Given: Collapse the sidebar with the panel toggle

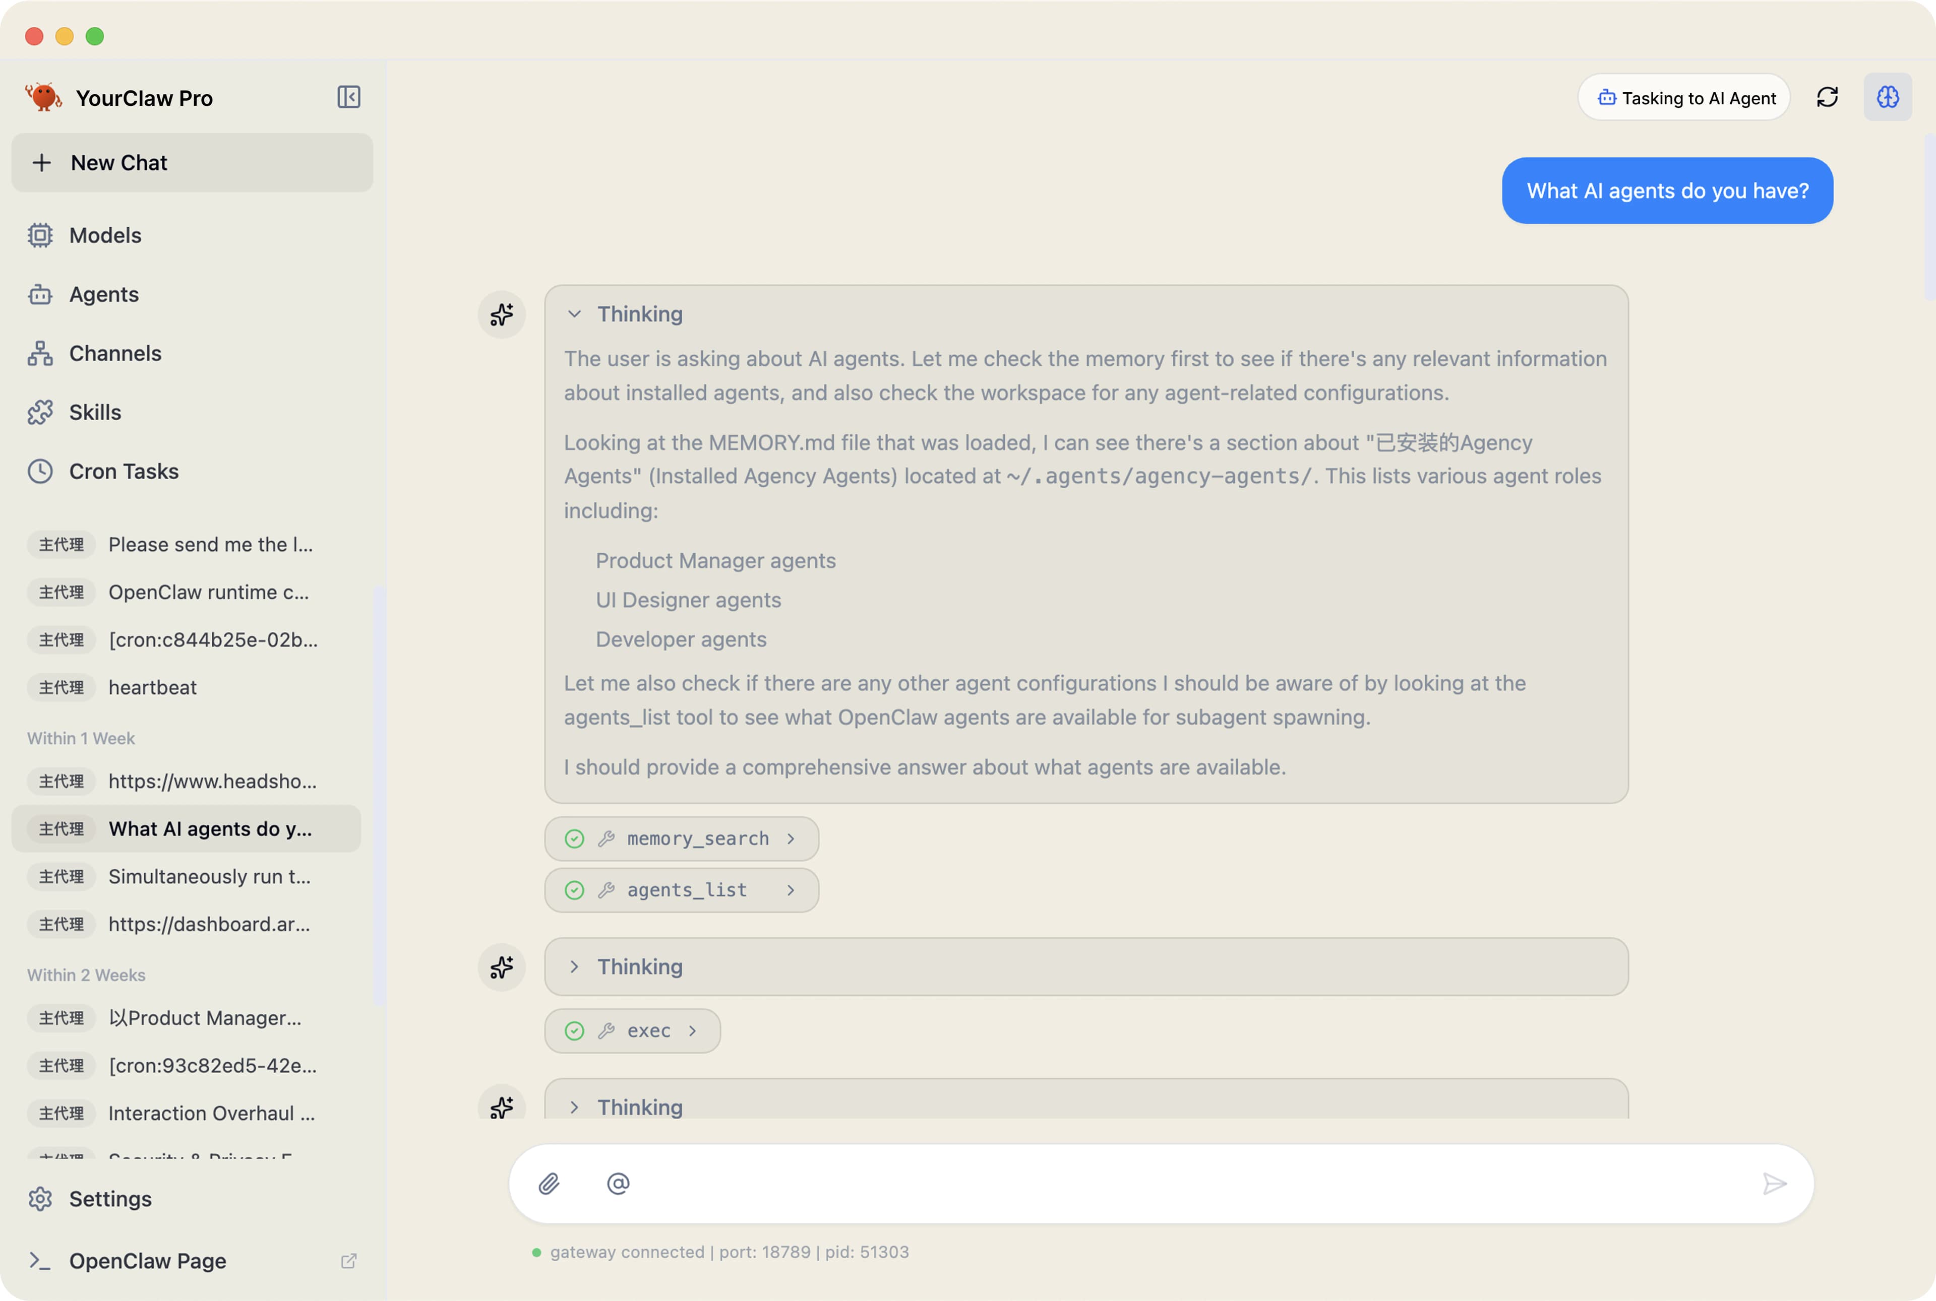Looking at the screenshot, I should pyautogui.click(x=349, y=97).
